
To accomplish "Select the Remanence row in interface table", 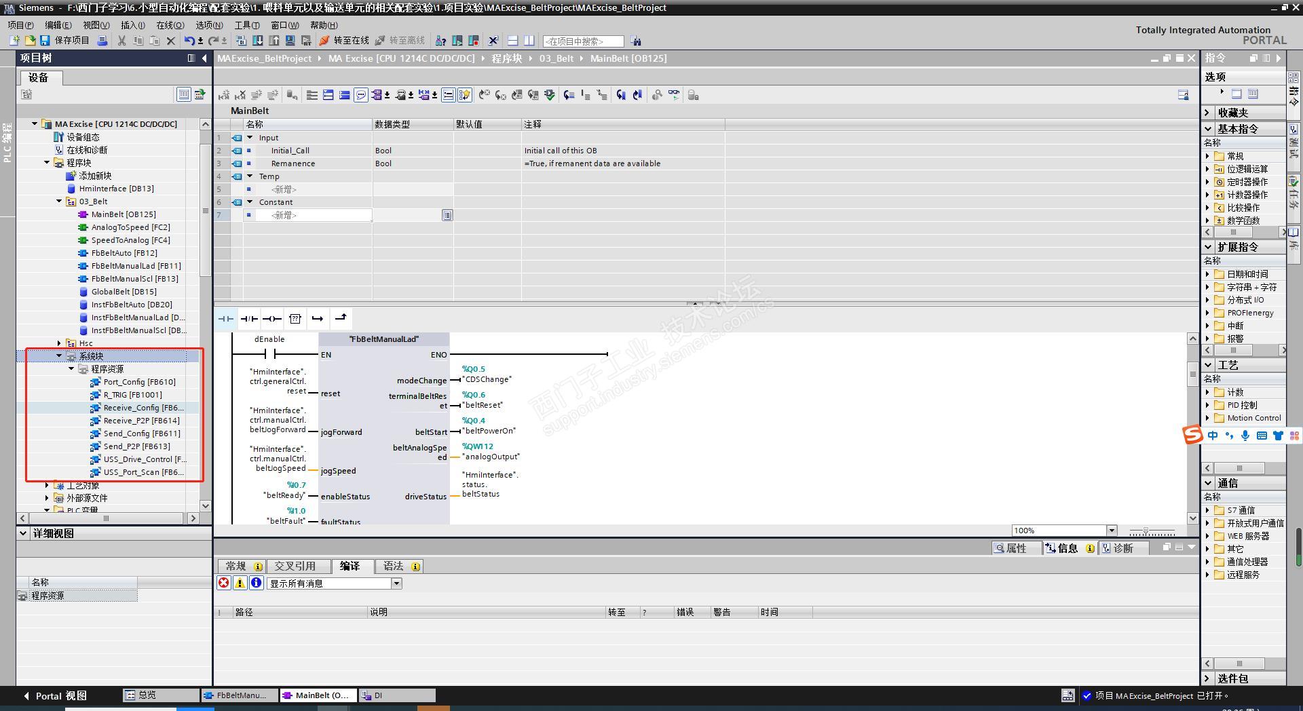I will (x=470, y=164).
